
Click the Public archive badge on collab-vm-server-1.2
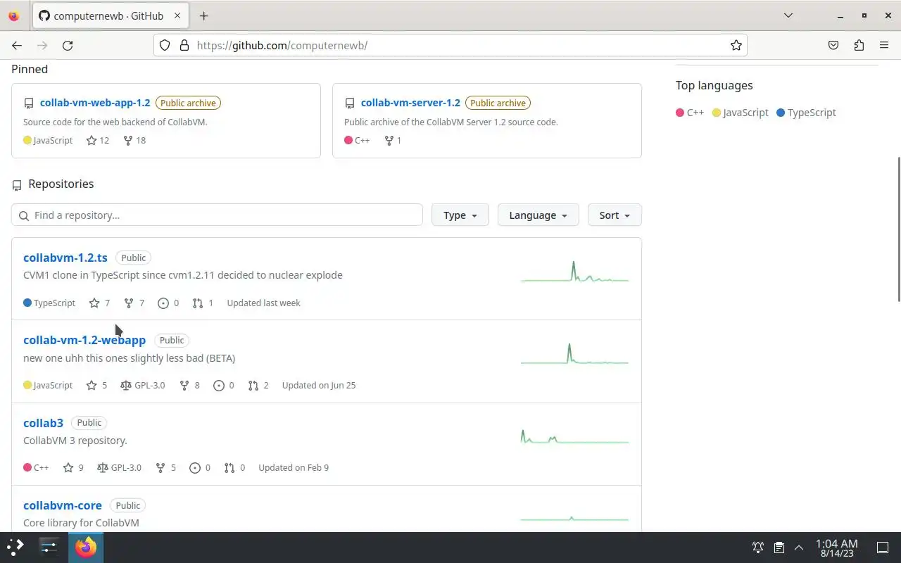coord(498,103)
